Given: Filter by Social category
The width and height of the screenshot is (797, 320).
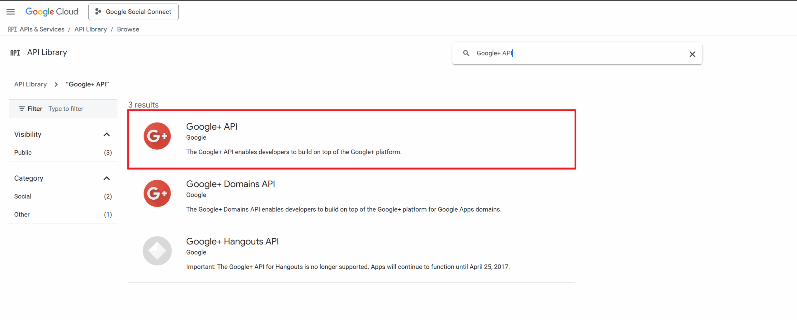Looking at the screenshot, I should (x=63, y=197).
